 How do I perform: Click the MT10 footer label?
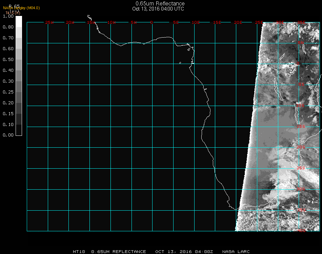pyautogui.click(x=79, y=252)
